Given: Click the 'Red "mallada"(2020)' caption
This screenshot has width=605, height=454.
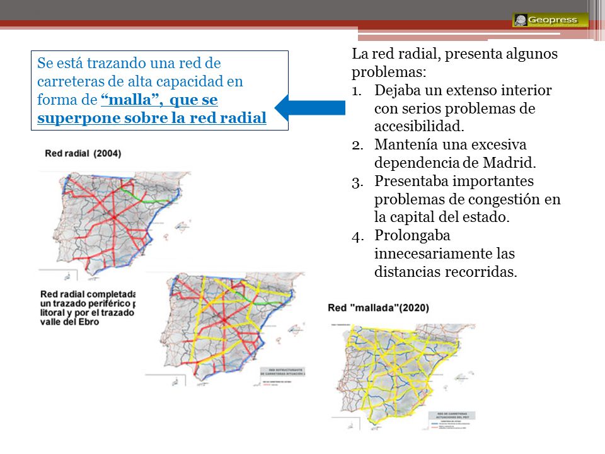Looking at the screenshot, I should pos(378,308).
